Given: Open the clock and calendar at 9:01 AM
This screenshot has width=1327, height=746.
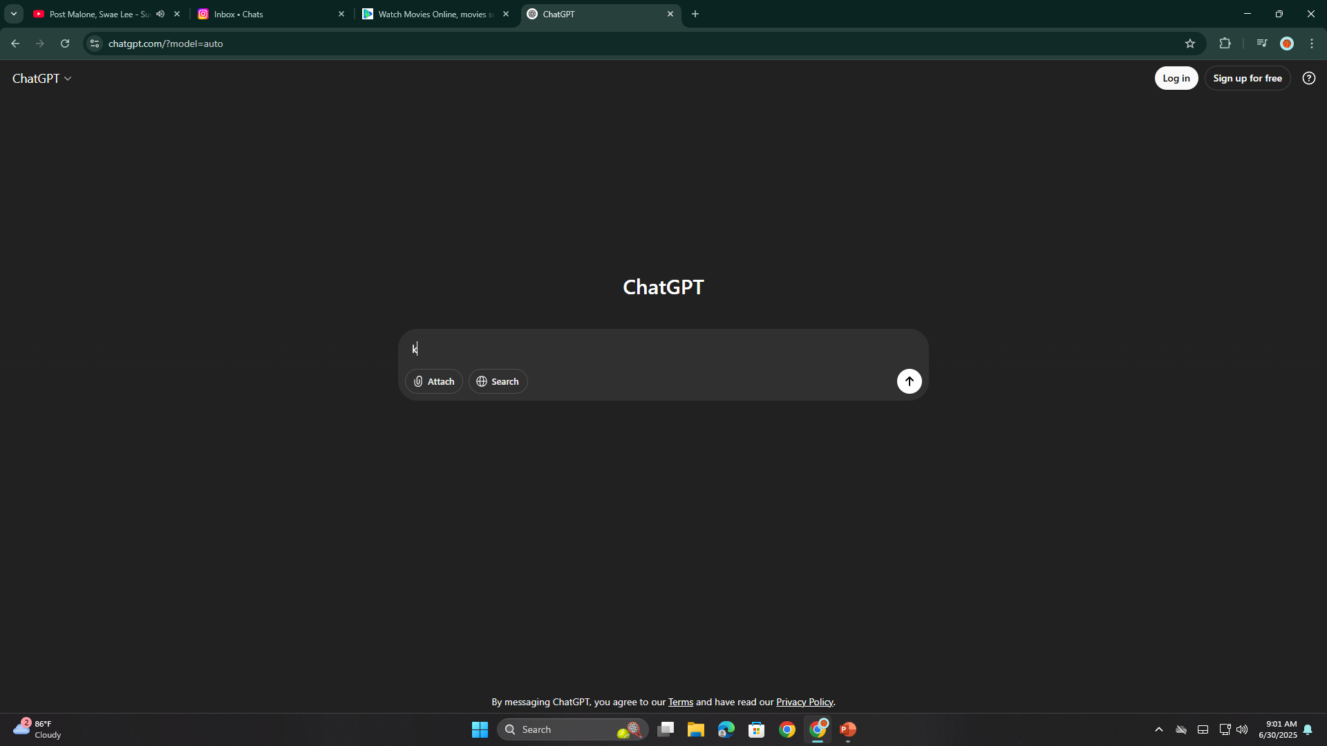Looking at the screenshot, I should click(1278, 729).
